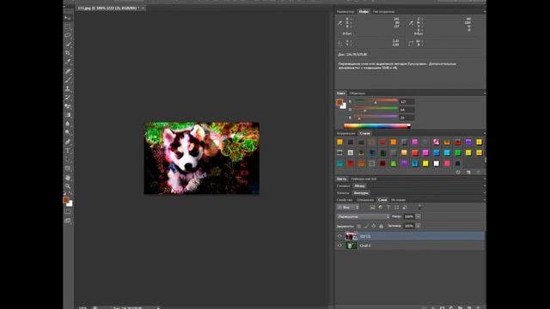Switch to the Коррекция tab
Viewport: 550px width, 309px height.
point(345,134)
